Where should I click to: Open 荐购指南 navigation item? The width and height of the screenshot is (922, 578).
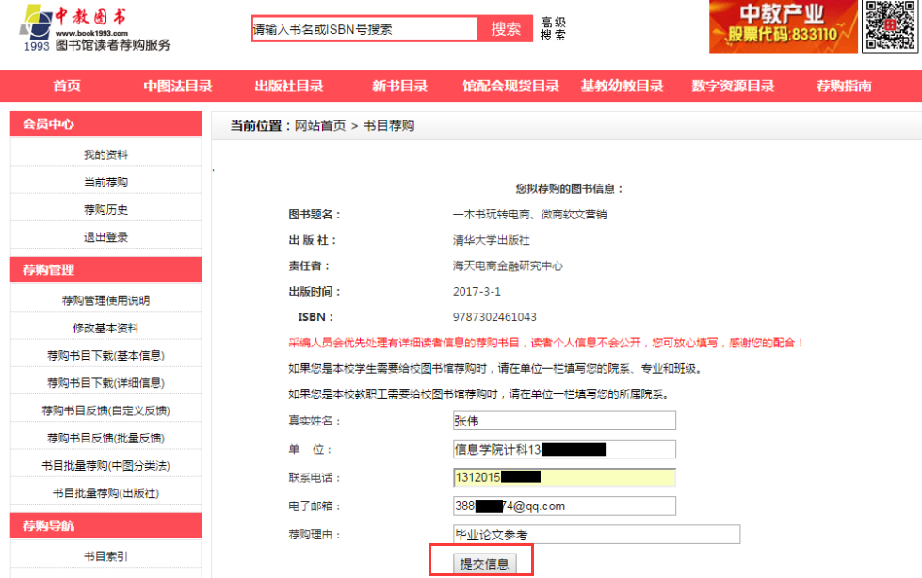click(x=844, y=86)
